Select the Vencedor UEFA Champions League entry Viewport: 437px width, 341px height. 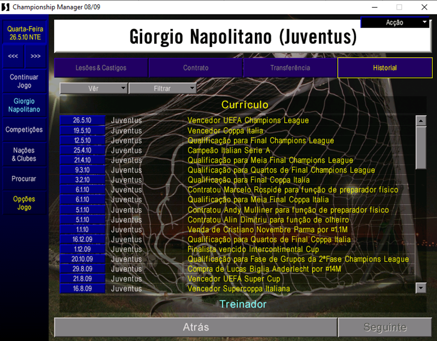point(248,120)
